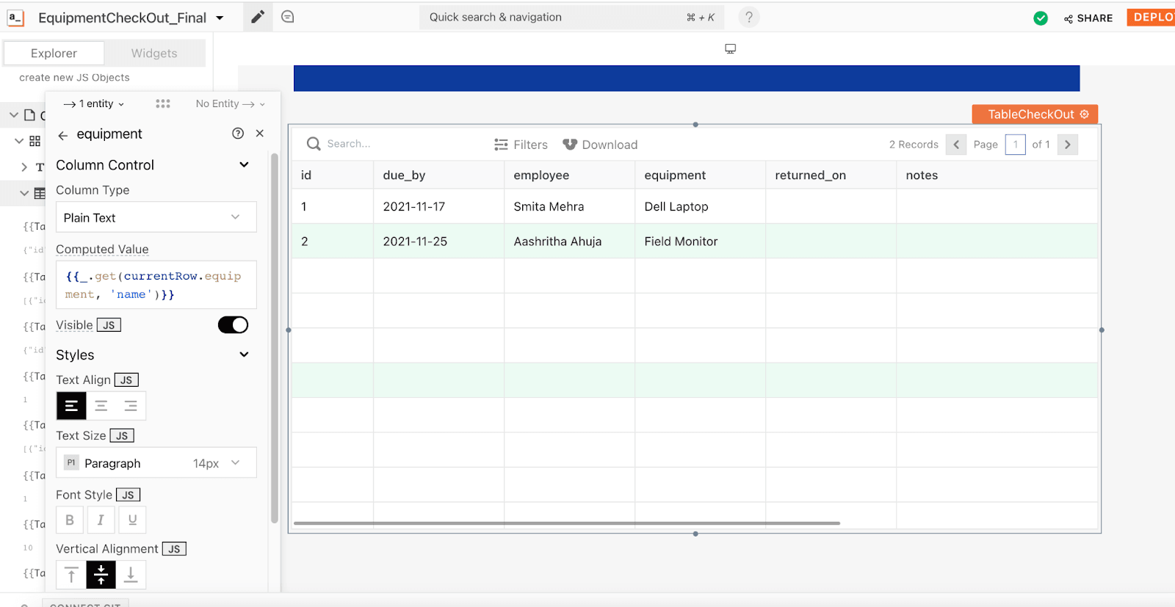Toggle the Visible switch off
Screen dimensions: 1175x607
(233, 324)
